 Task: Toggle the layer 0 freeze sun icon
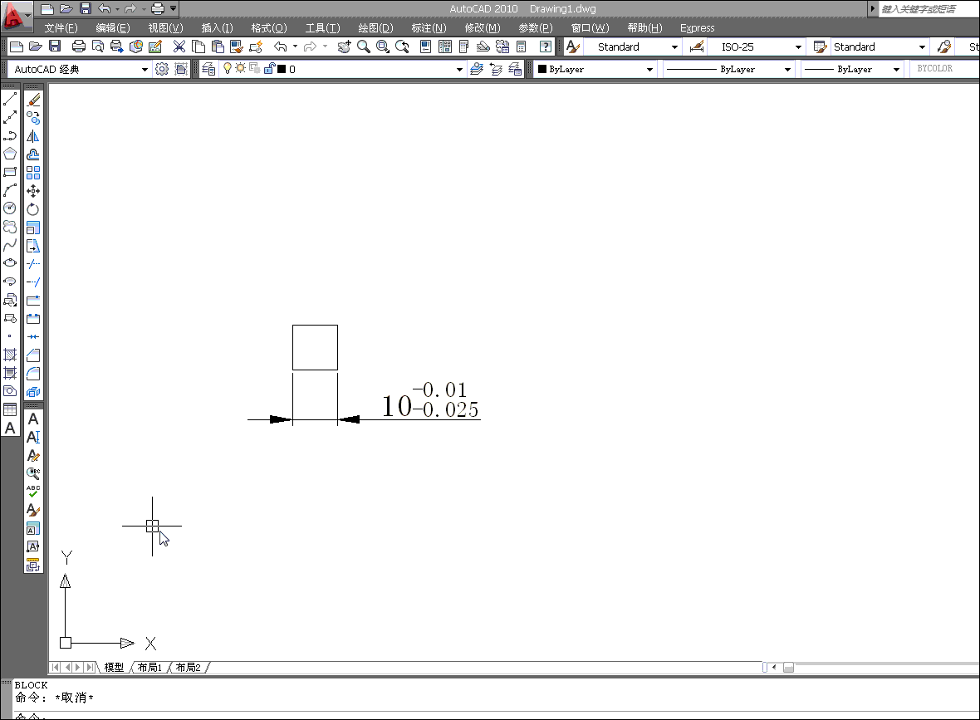241,69
